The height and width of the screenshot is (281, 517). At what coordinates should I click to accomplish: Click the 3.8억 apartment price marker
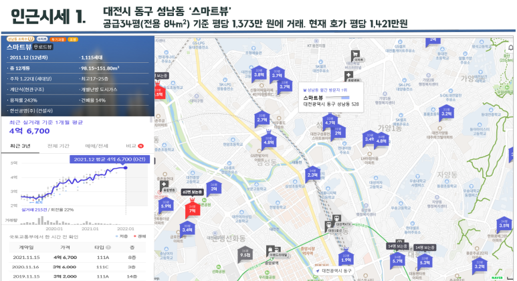259,74
